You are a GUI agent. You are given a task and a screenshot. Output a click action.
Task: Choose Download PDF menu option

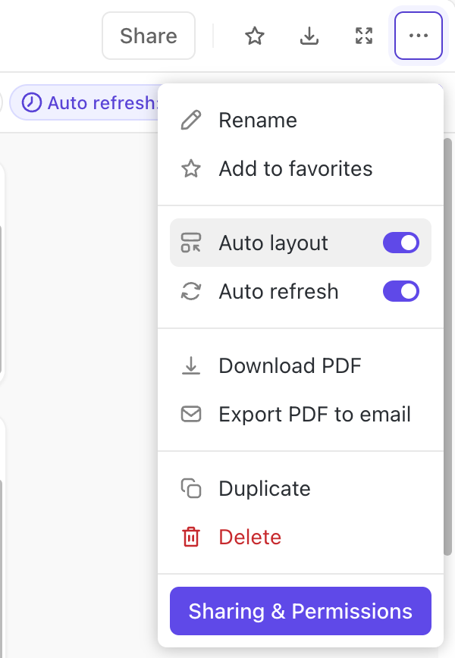pyautogui.click(x=290, y=366)
